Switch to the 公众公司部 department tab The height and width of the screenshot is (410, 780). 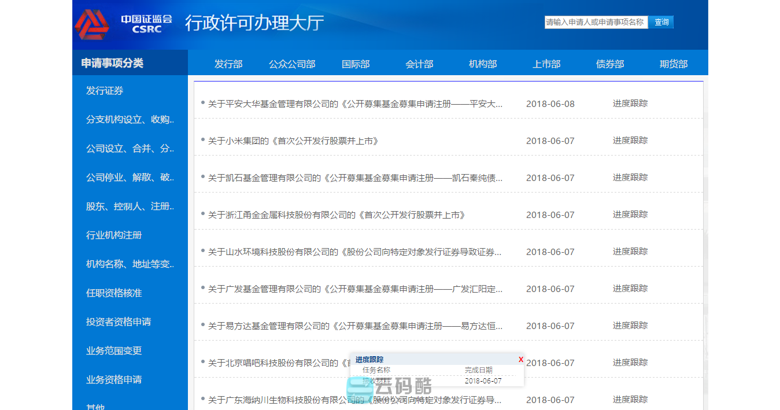pyautogui.click(x=292, y=64)
